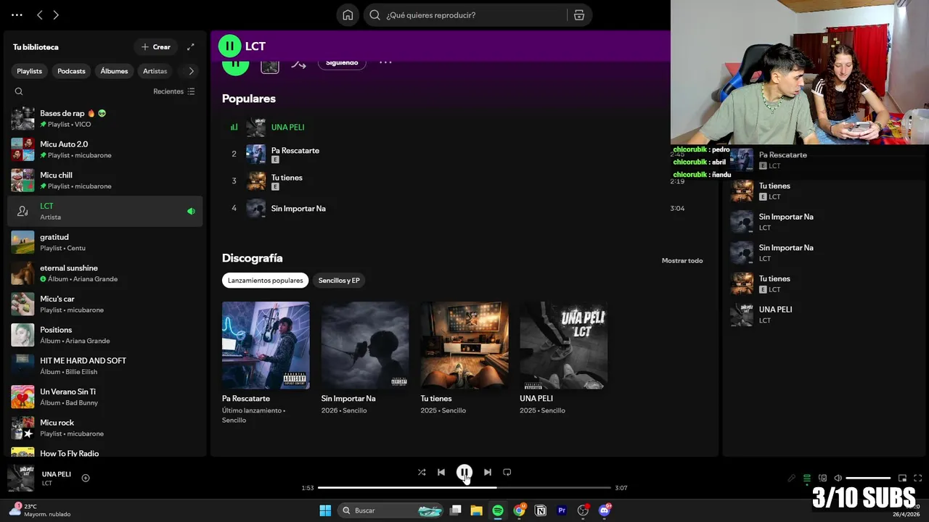The height and width of the screenshot is (522, 929).
Task: Create a new playlist with Crear
Action: [x=155, y=47]
